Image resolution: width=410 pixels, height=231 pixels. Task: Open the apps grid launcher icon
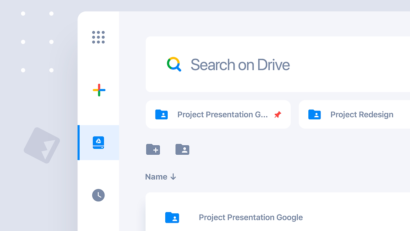coord(98,37)
